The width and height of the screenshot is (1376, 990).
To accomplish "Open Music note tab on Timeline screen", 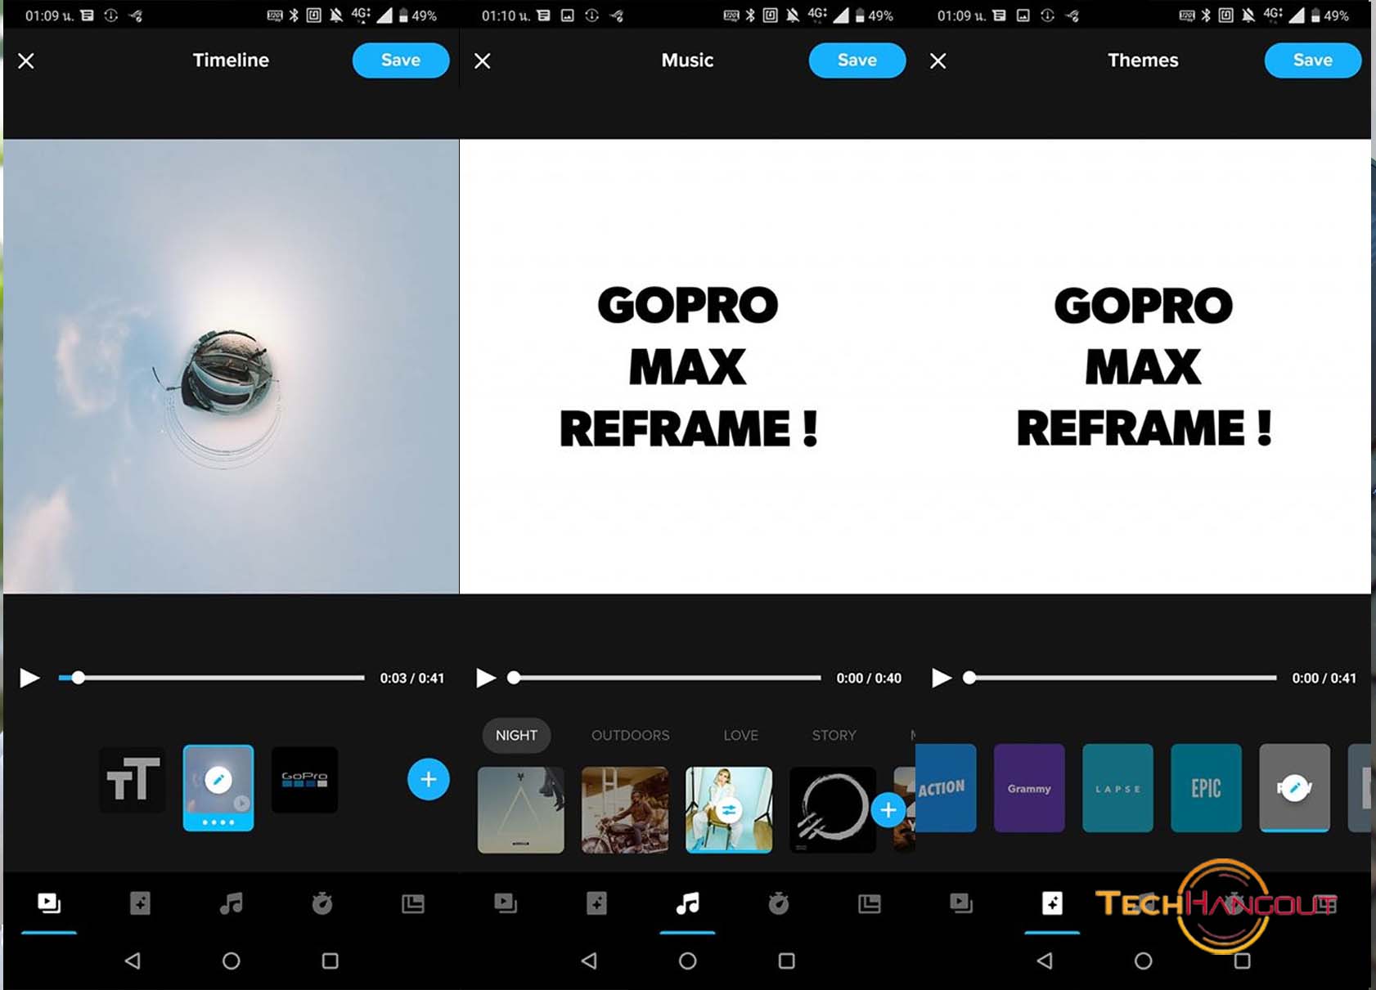I will pyautogui.click(x=232, y=903).
